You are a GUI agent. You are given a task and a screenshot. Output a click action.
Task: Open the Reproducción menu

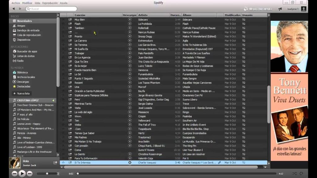(x=50, y=3)
